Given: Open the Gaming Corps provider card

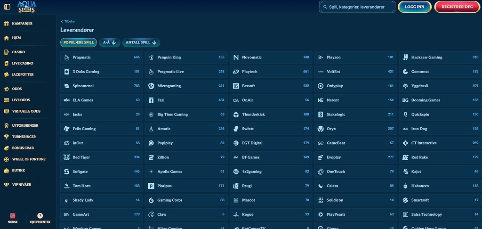Looking at the screenshot, I should (x=186, y=200).
